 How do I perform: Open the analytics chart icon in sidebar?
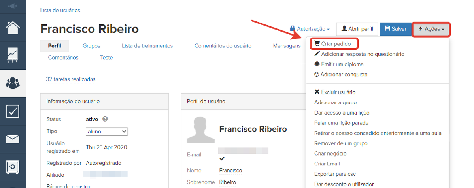coord(13,56)
